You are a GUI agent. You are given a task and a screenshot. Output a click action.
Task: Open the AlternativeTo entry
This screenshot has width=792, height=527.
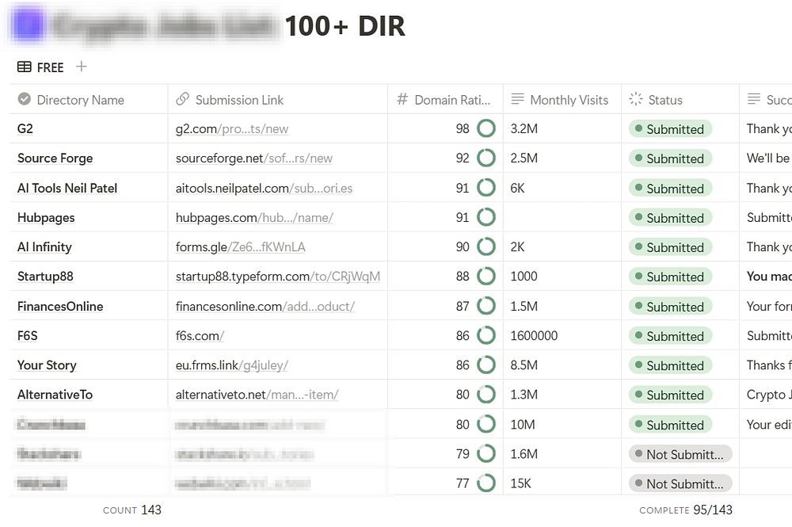(x=55, y=395)
